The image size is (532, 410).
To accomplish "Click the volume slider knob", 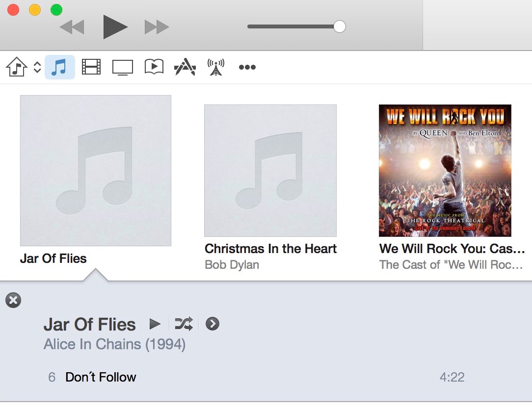I will [339, 26].
